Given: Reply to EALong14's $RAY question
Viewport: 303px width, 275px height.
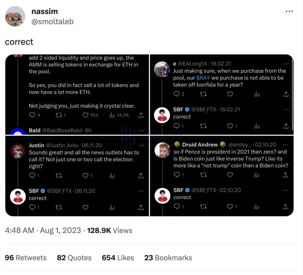Looking at the screenshot, I should pyautogui.click(x=176, y=94).
